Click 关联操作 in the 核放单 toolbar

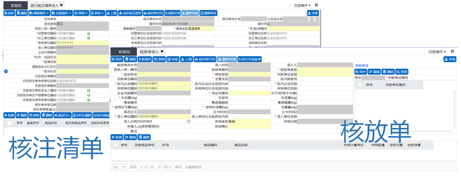[145, 59]
